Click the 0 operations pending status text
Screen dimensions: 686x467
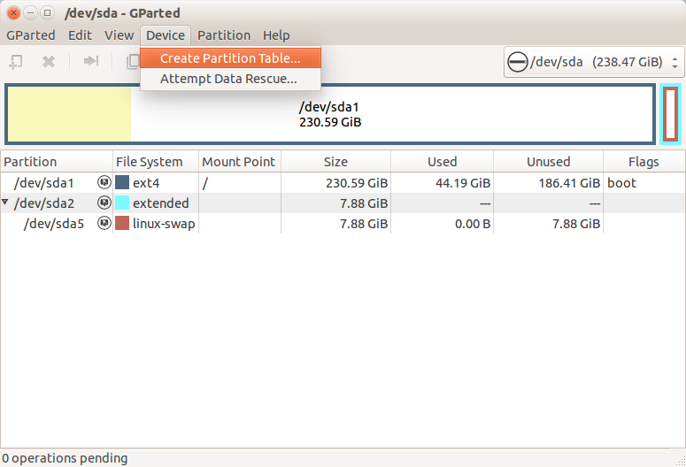coord(65,458)
